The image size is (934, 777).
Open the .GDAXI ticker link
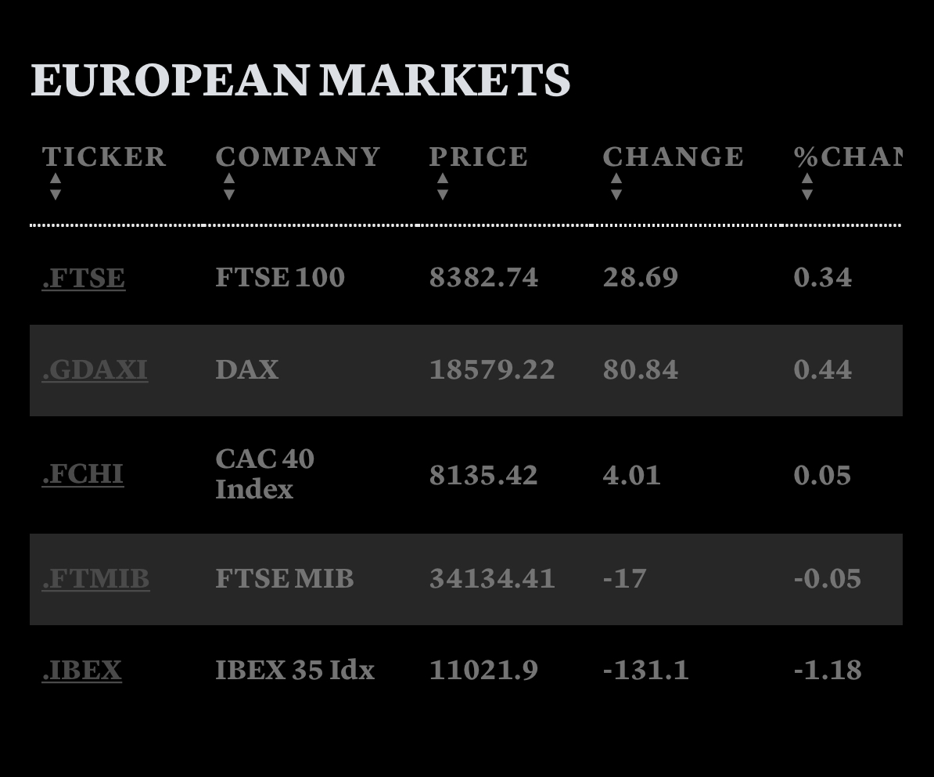tap(94, 369)
